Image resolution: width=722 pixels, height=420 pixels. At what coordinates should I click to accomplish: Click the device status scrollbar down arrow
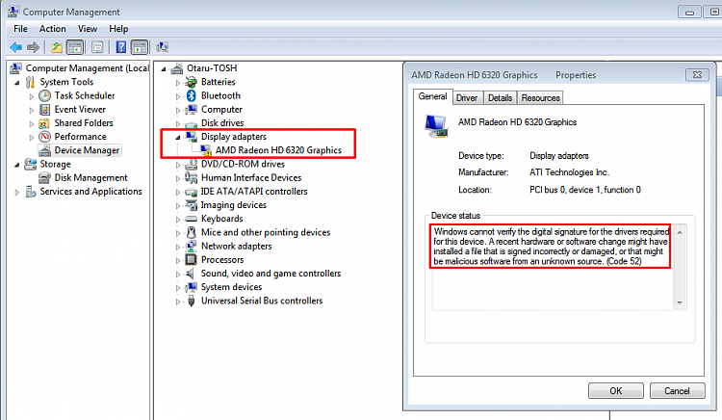pos(680,302)
